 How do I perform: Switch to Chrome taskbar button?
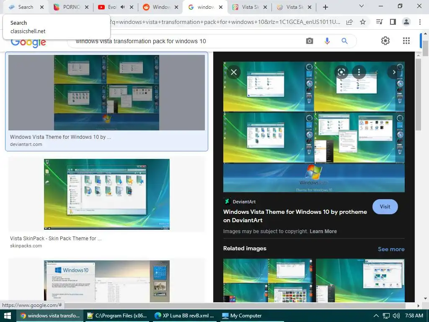click(50, 316)
